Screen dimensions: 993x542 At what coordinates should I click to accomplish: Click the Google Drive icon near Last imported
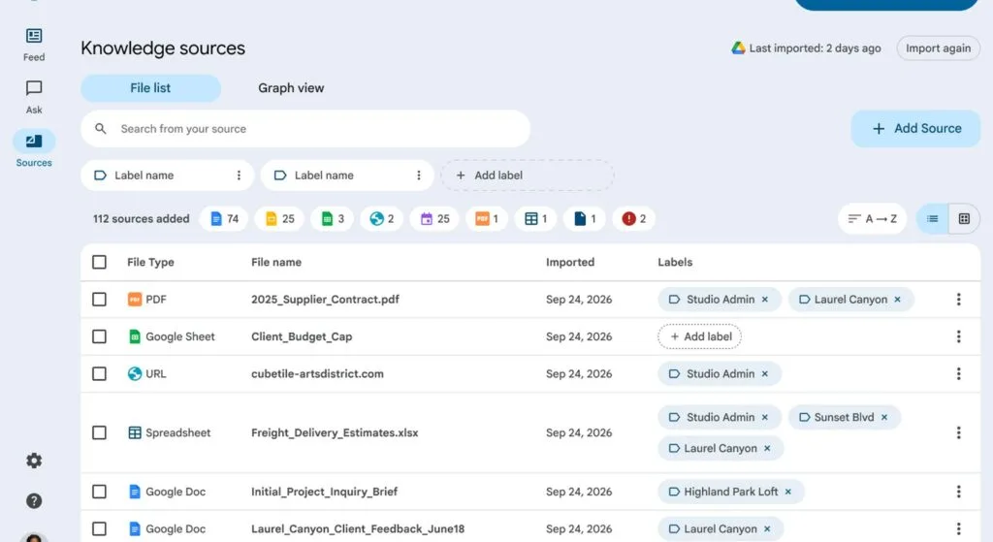[x=738, y=48]
